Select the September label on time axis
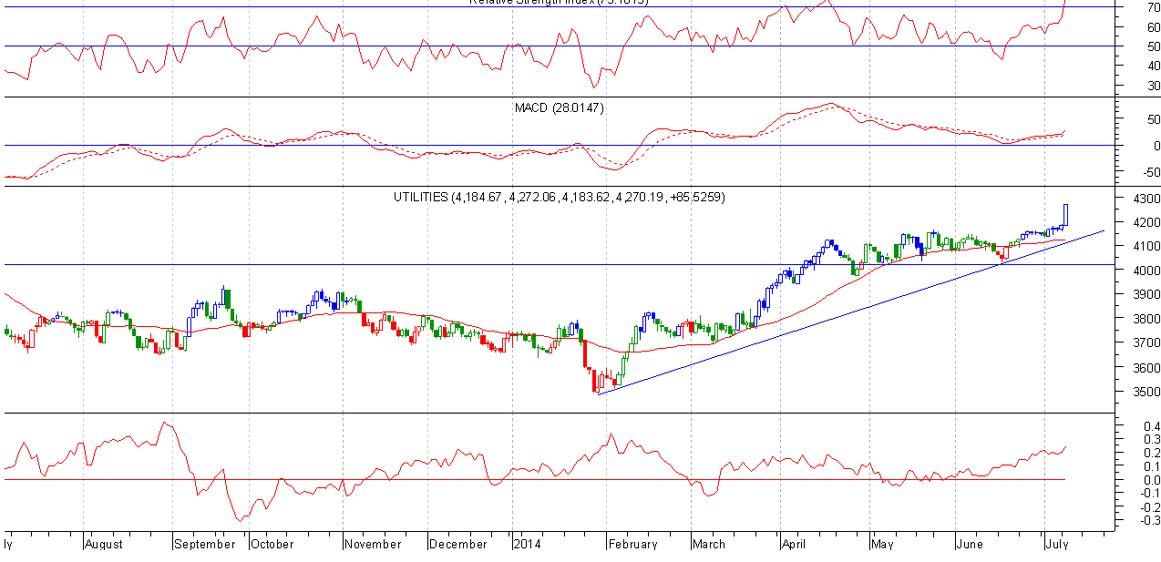 [x=205, y=544]
